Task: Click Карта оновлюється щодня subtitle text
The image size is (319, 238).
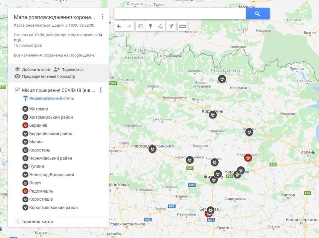Action: click(x=54, y=26)
